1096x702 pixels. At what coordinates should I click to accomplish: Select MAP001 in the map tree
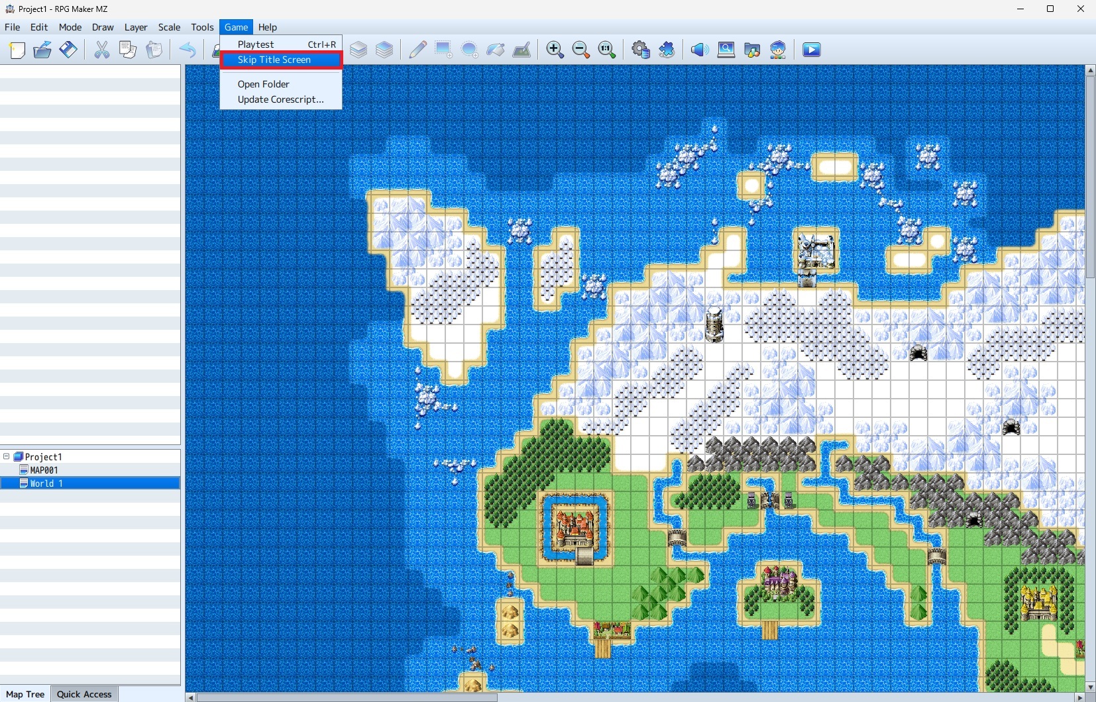(44, 470)
